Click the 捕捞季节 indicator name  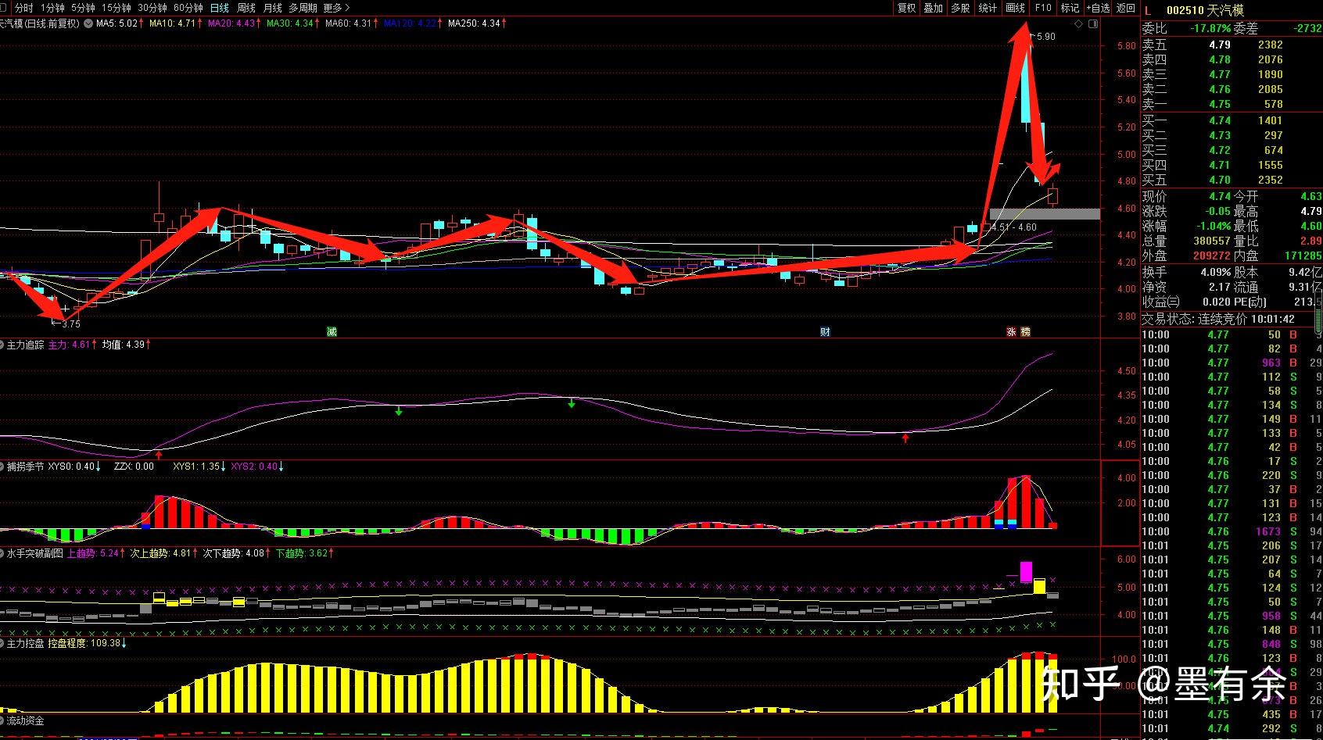[25, 467]
